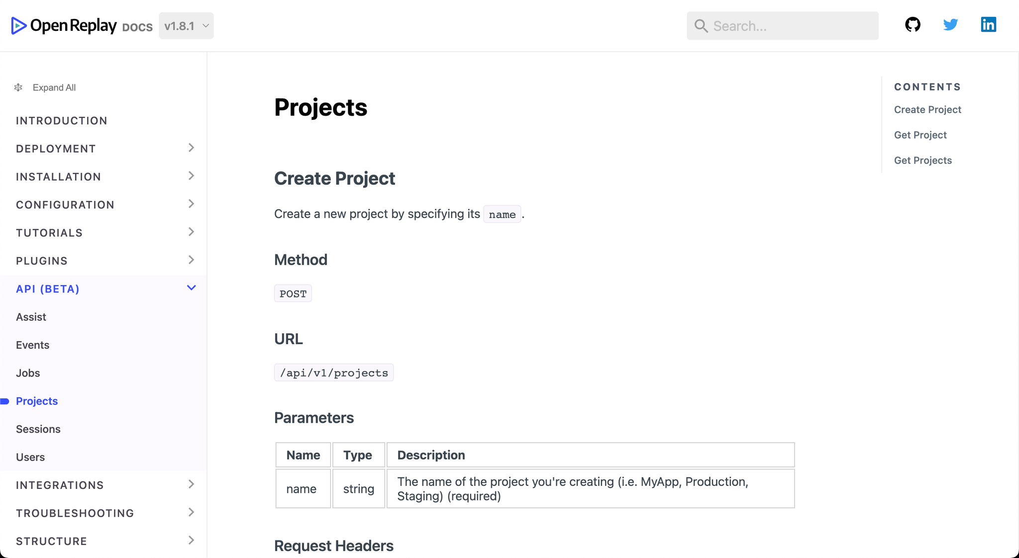Click the URL subheading

click(288, 339)
